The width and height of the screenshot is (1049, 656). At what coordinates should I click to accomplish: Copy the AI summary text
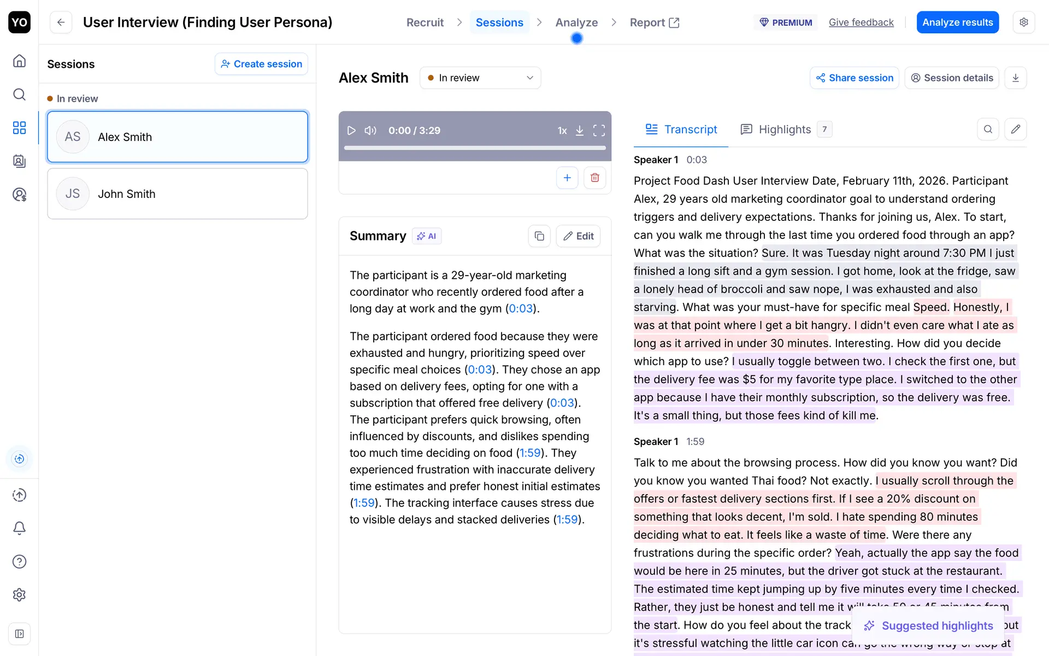tap(539, 236)
